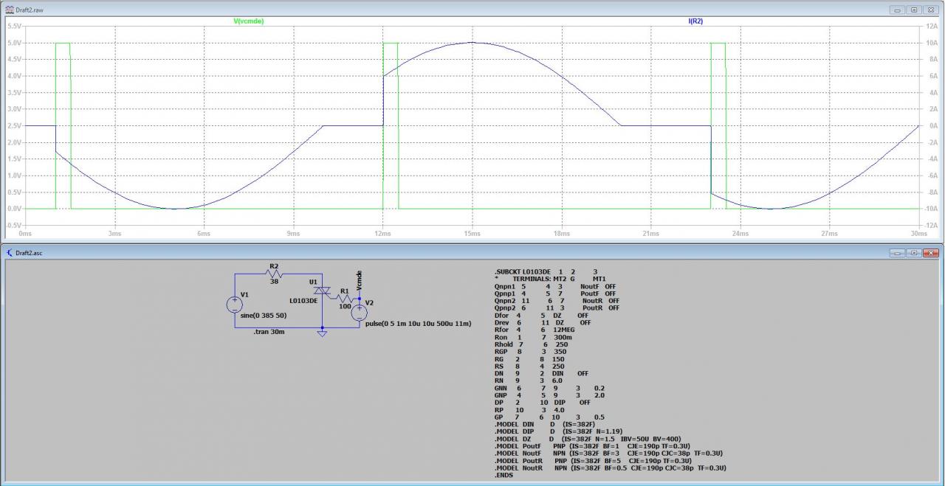Image resolution: width=945 pixels, height=486 pixels.
Task: Click the 12ms label on time axis
Action: [x=382, y=234]
